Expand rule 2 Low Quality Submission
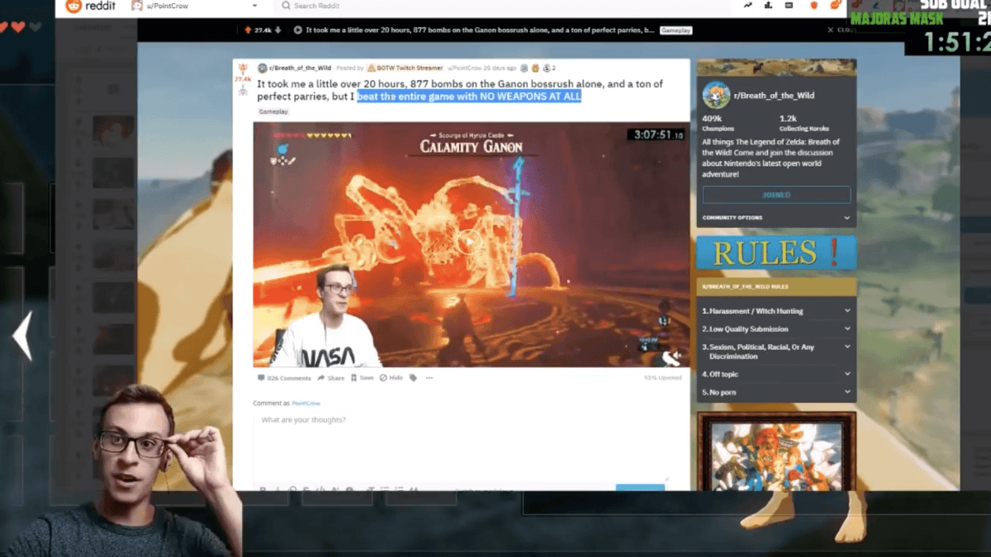The image size is (991, 557). [776, 329]
